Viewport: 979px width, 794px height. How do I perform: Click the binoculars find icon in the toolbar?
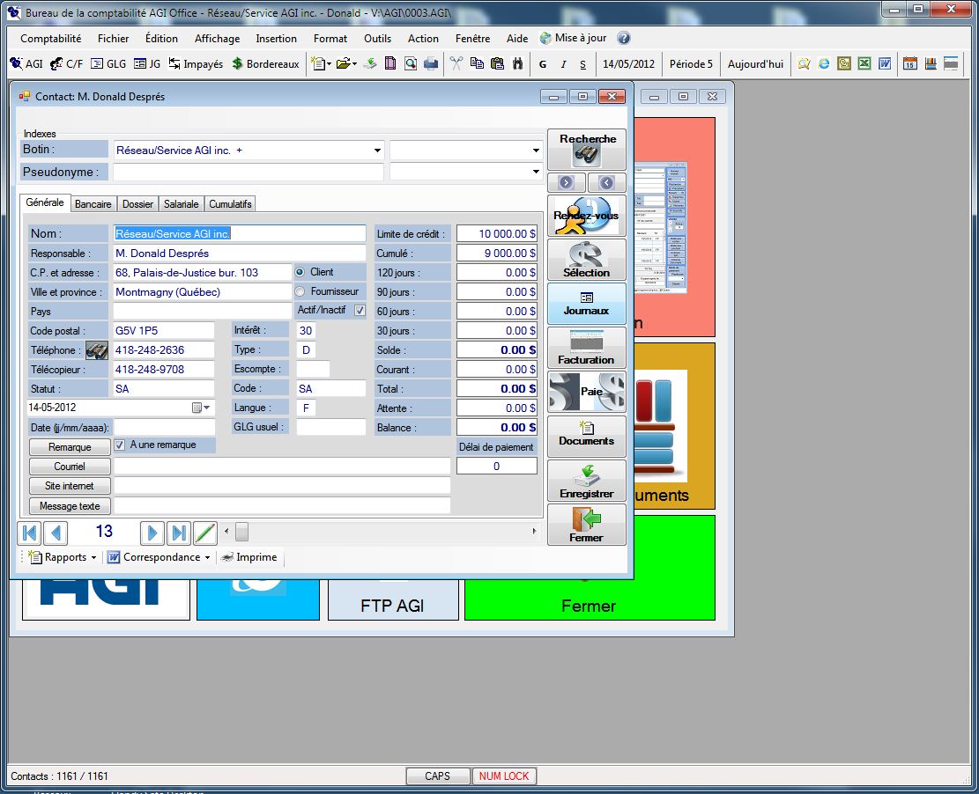coord(517,63)
